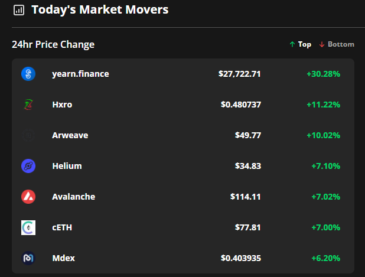Image resolution: width=365 pixels, height=277 pixels.
Task: Click the Market Movers chart icon
Action: click(19, 10)
